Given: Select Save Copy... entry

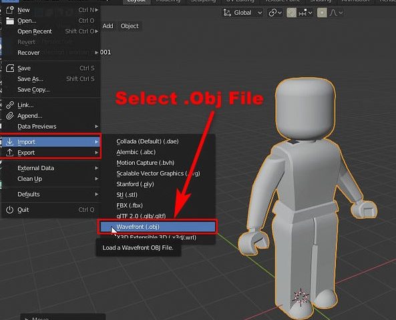Looking at the screenshot, I should point(51,89).
